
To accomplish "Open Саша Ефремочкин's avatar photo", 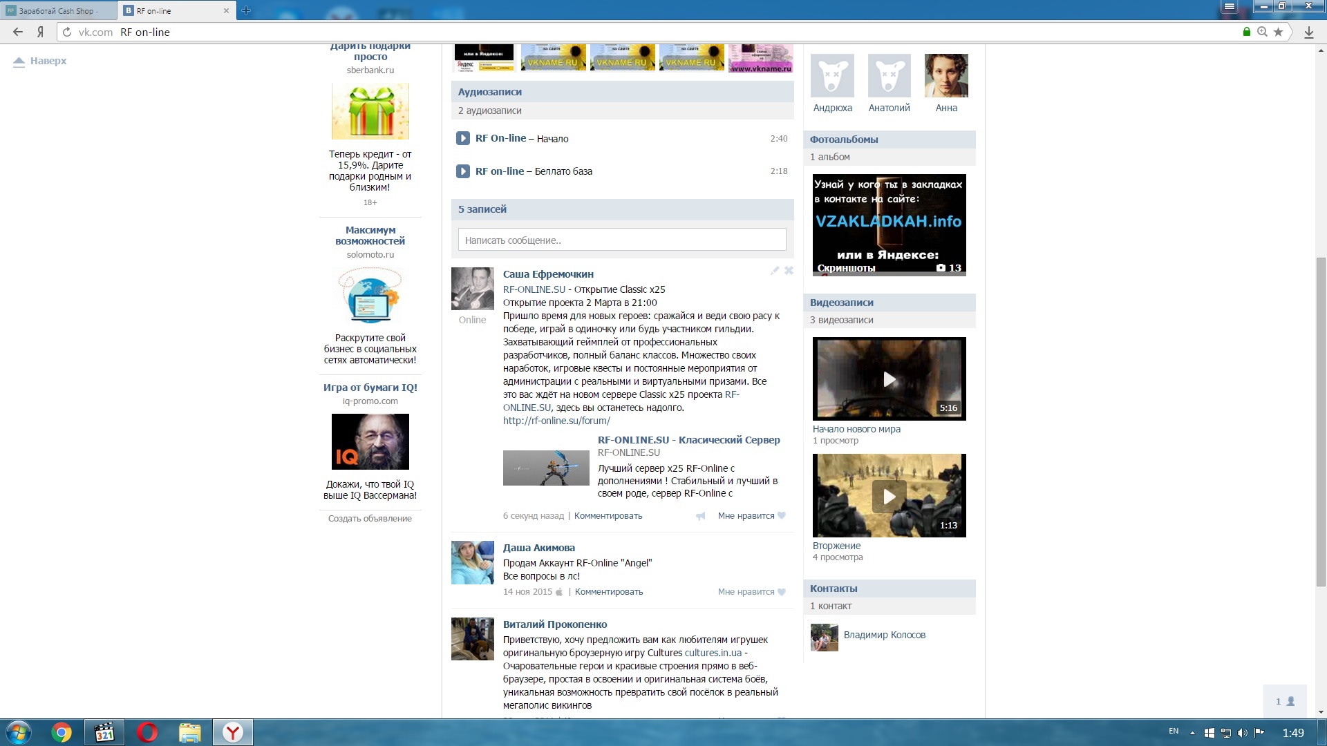I will tap(473, 289).
